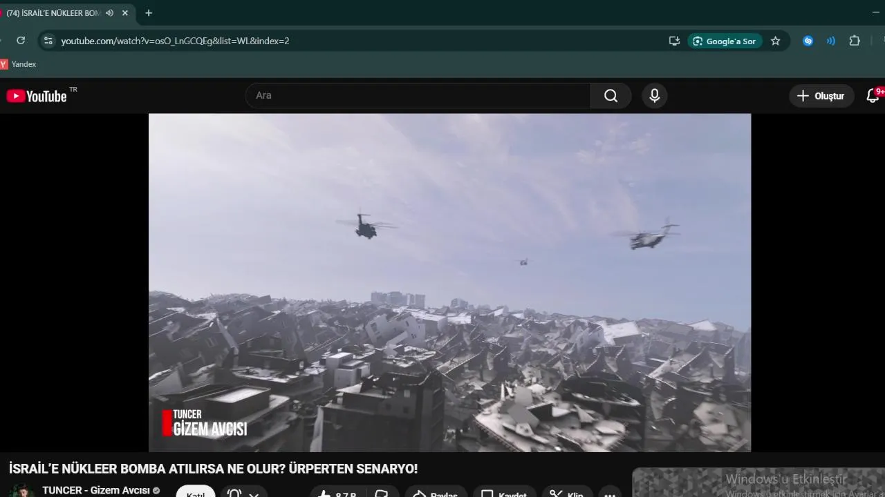Click the Kaydet save button
This screenshot has width=885, height=497.
click(x=504, y=492)
